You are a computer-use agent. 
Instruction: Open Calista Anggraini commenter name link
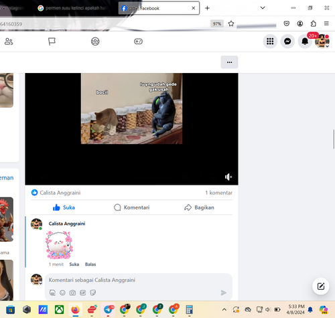point(67,224)
